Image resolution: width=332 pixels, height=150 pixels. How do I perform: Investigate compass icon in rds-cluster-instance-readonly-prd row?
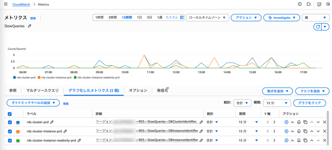286,140
